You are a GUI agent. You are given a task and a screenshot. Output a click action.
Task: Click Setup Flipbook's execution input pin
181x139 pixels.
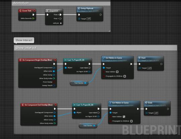click(x=79, y=15)
